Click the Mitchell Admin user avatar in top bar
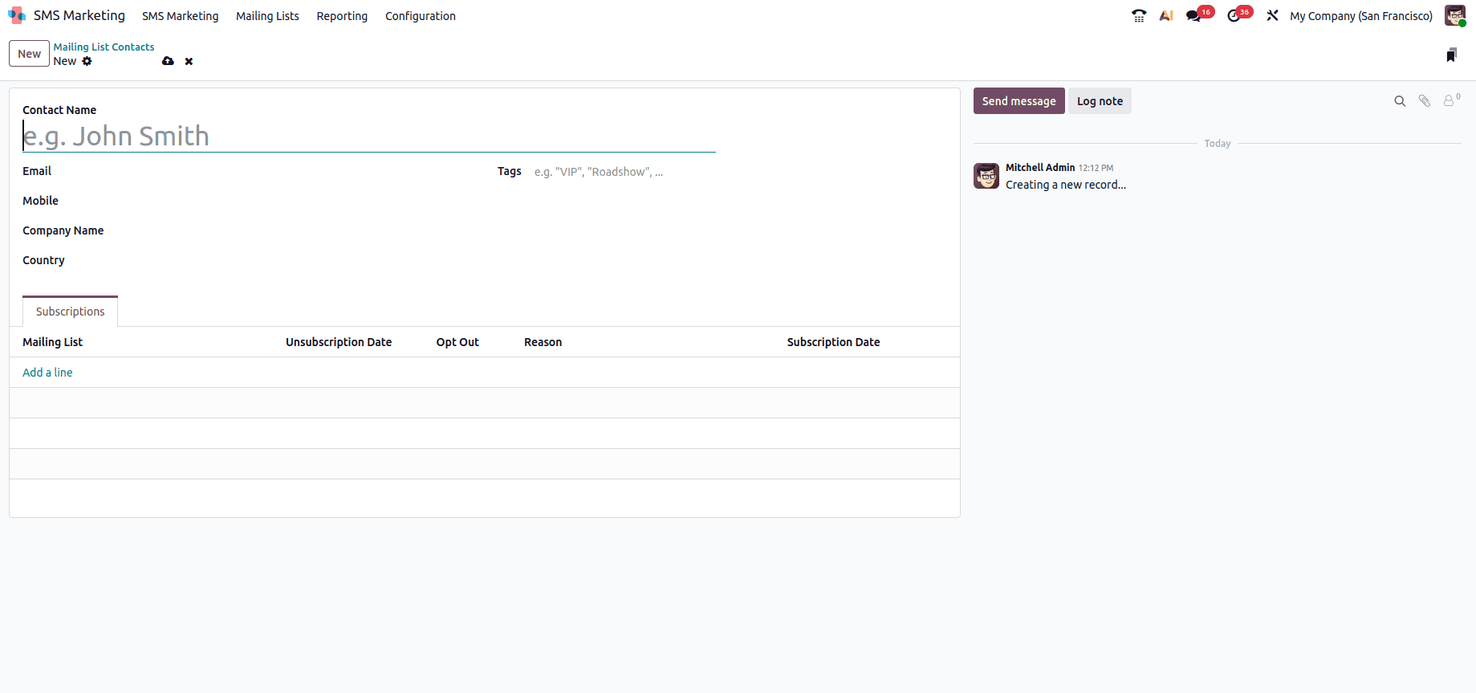 coord(1455,15)
